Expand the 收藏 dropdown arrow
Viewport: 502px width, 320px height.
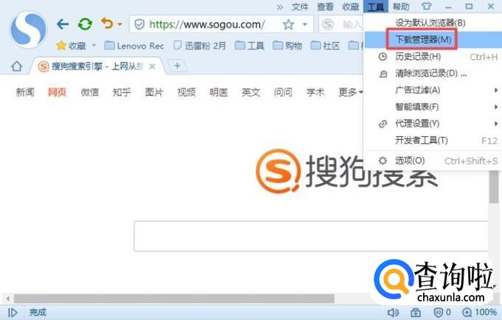pyautogui.click(x=94, y=46)
